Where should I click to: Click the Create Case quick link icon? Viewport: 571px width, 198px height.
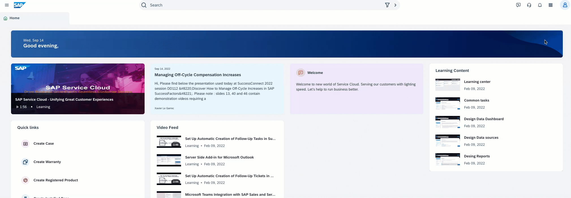tap(25, 144)
